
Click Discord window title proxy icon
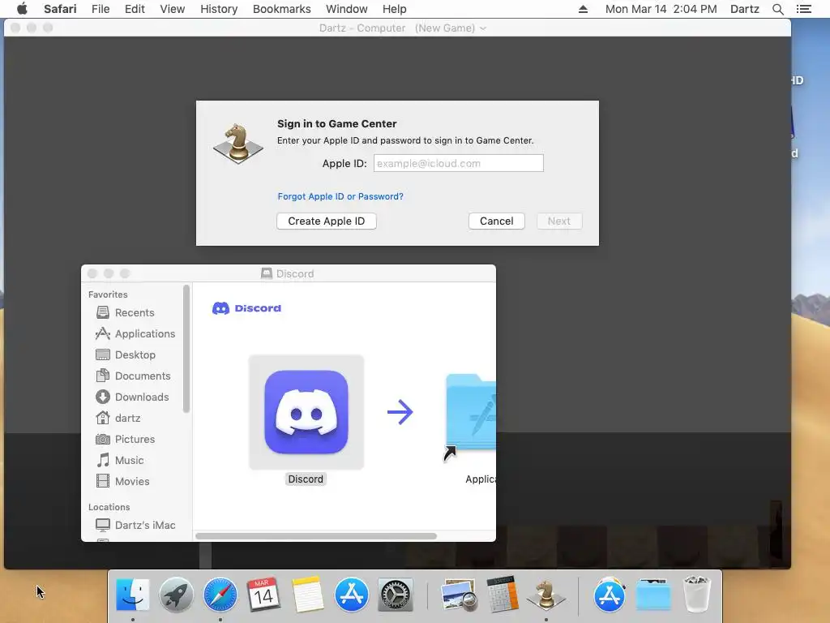[x=266, y=273]
